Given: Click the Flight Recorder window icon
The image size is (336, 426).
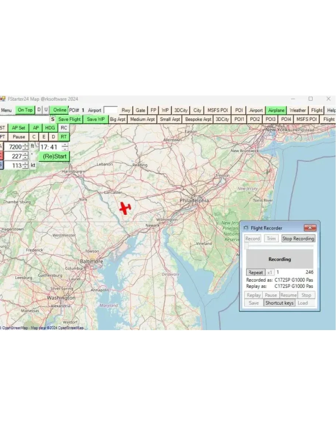Looking at the screenshot, I should click(x=246, y=228).
